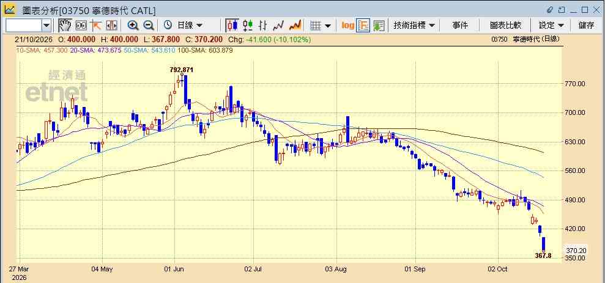Viewport: 605px width, 283px height.
Task: Select the orange trend line drawing tool
Action: 95,26
